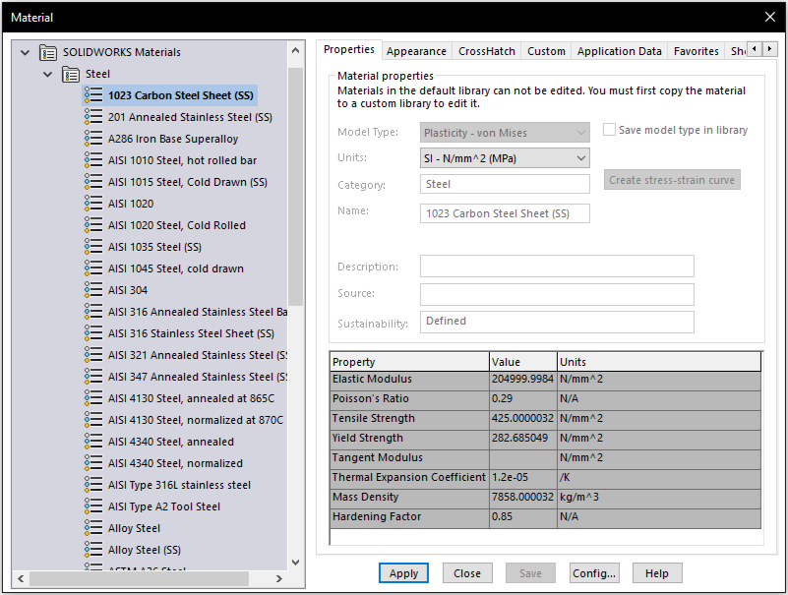
Task: Click the Steel folder icon
Action: tap(71, 75)
